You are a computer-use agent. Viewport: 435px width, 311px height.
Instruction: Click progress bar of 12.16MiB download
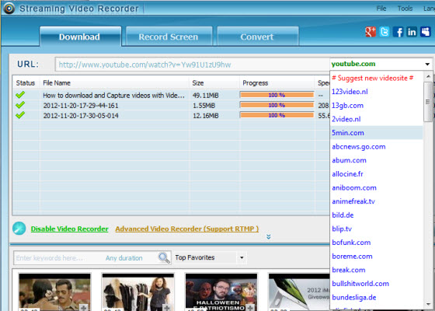coord(277,115)
